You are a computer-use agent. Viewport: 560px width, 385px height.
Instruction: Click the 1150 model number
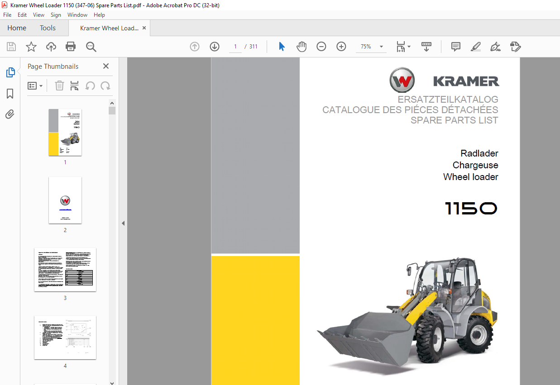471,209
